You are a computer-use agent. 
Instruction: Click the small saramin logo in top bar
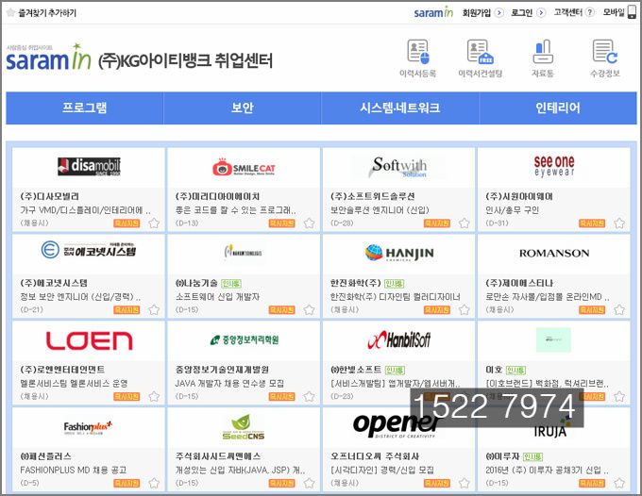[433, 12]
